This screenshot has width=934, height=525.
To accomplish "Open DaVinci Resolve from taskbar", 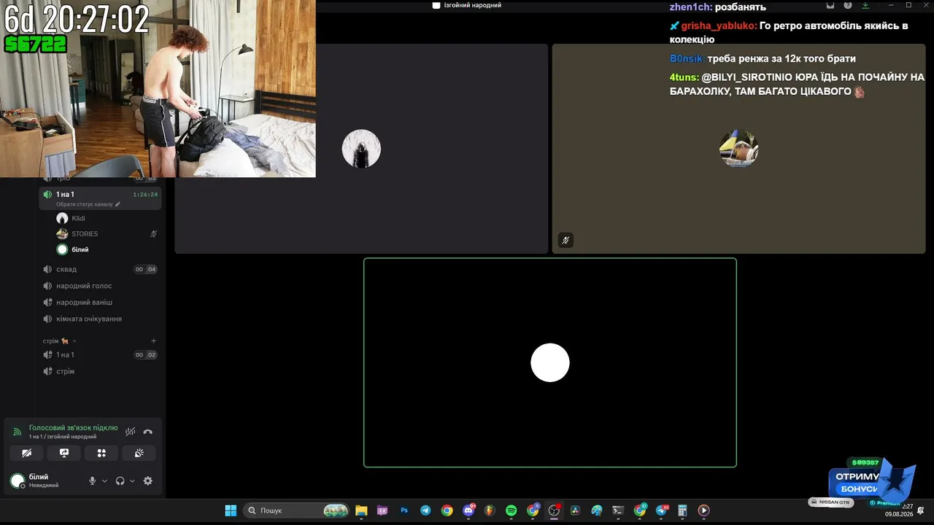I will [575, 510].
